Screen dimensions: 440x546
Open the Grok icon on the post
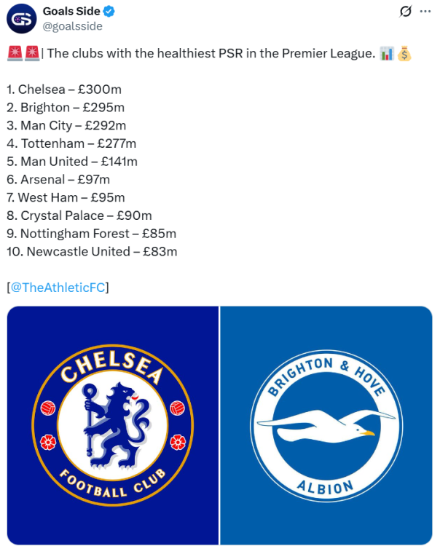(406, 12)
